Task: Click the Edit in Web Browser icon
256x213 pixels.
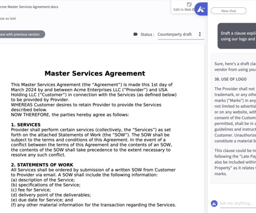Action: click(x=189, y=4)
